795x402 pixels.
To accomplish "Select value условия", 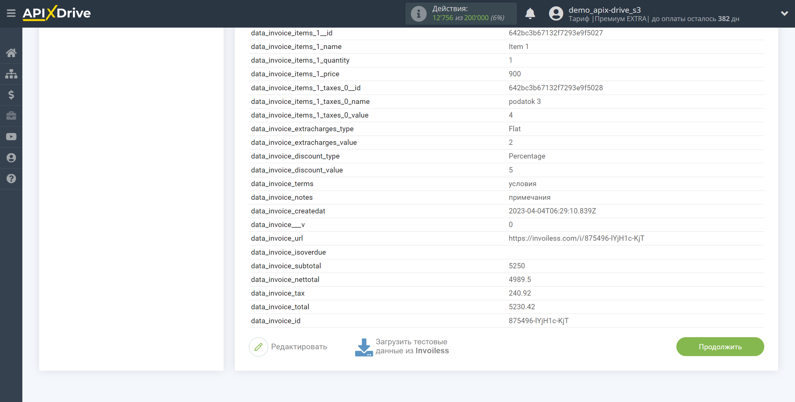I will click(522, 184).
